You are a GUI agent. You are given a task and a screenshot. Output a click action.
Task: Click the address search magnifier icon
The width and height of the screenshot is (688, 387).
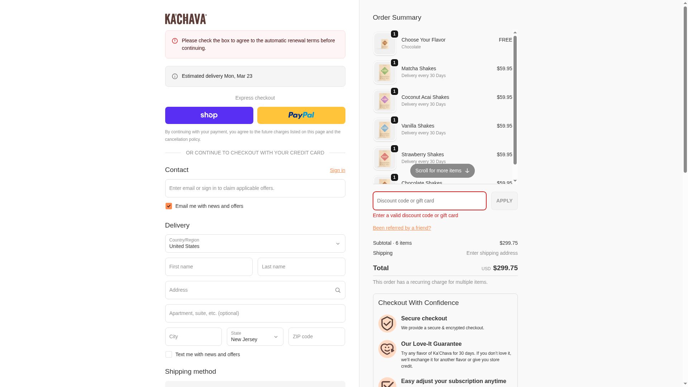338,290
